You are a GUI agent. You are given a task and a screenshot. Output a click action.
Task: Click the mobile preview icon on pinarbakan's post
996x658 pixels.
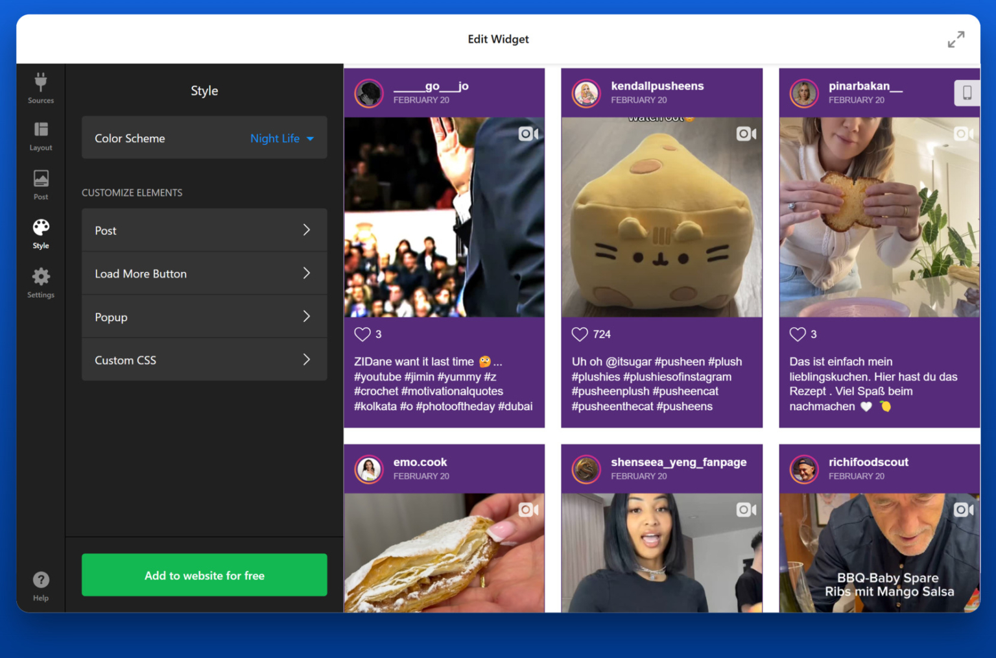(967, 93)
